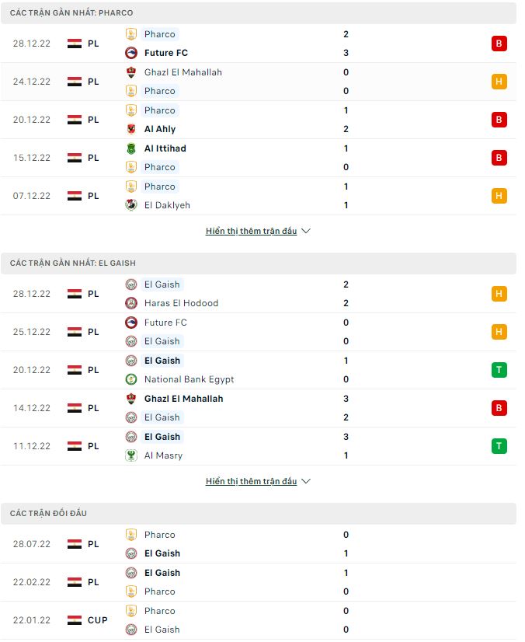Click Al Masry club crest icon
The height and width of the screenshot is (642, 525).
click(131, 455)
